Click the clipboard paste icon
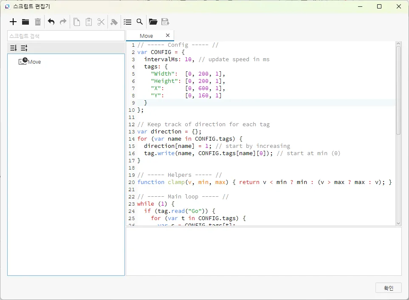This screenshot has height=300, width=409. point(89,22)
